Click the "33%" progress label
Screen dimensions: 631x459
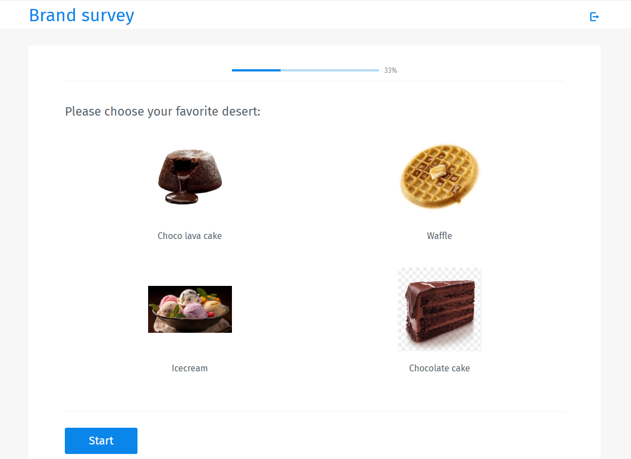click(x=389, y=70)
